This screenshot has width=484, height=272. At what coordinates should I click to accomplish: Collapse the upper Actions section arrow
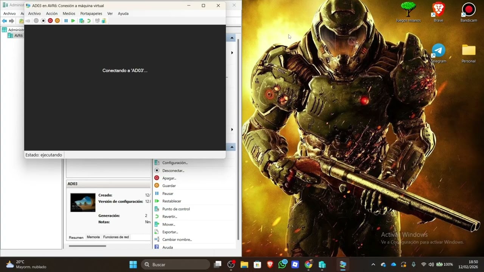[232, 38]
